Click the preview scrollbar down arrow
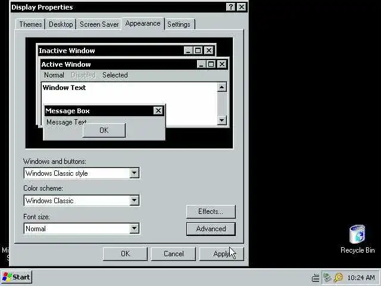This screenshot has width=381, height=286. pos(222,120)
